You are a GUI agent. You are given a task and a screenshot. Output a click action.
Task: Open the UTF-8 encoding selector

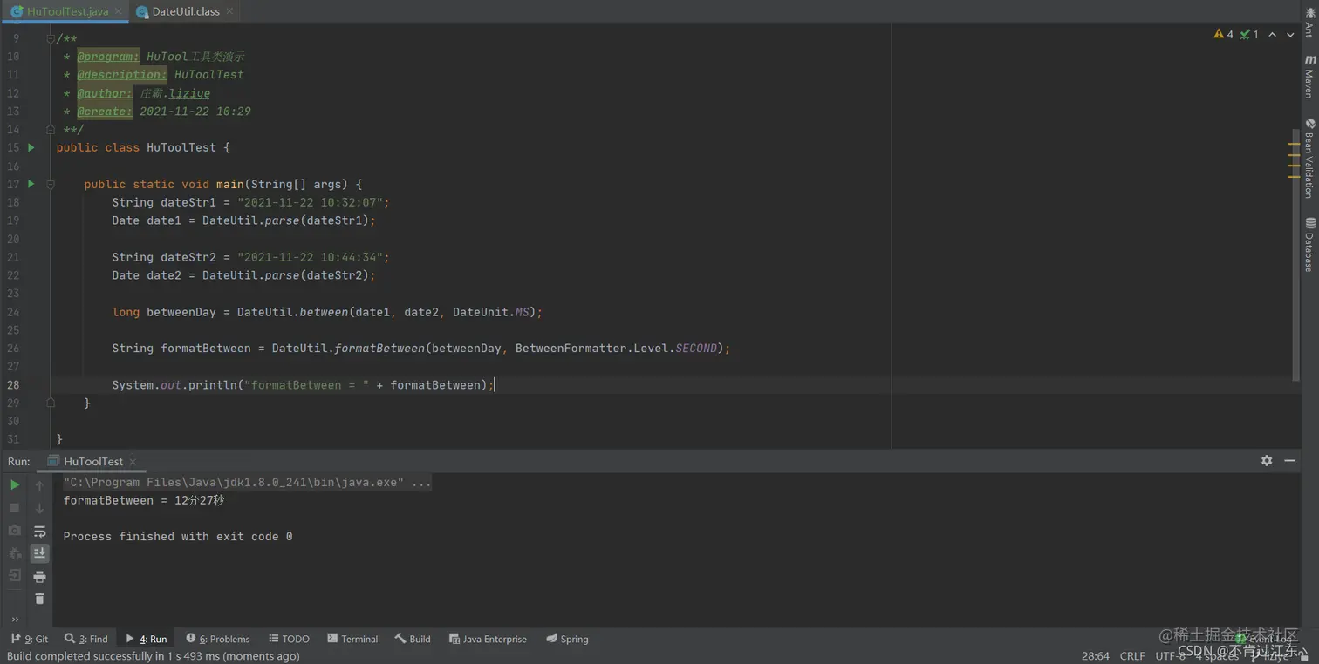(x=1171, y=656)
